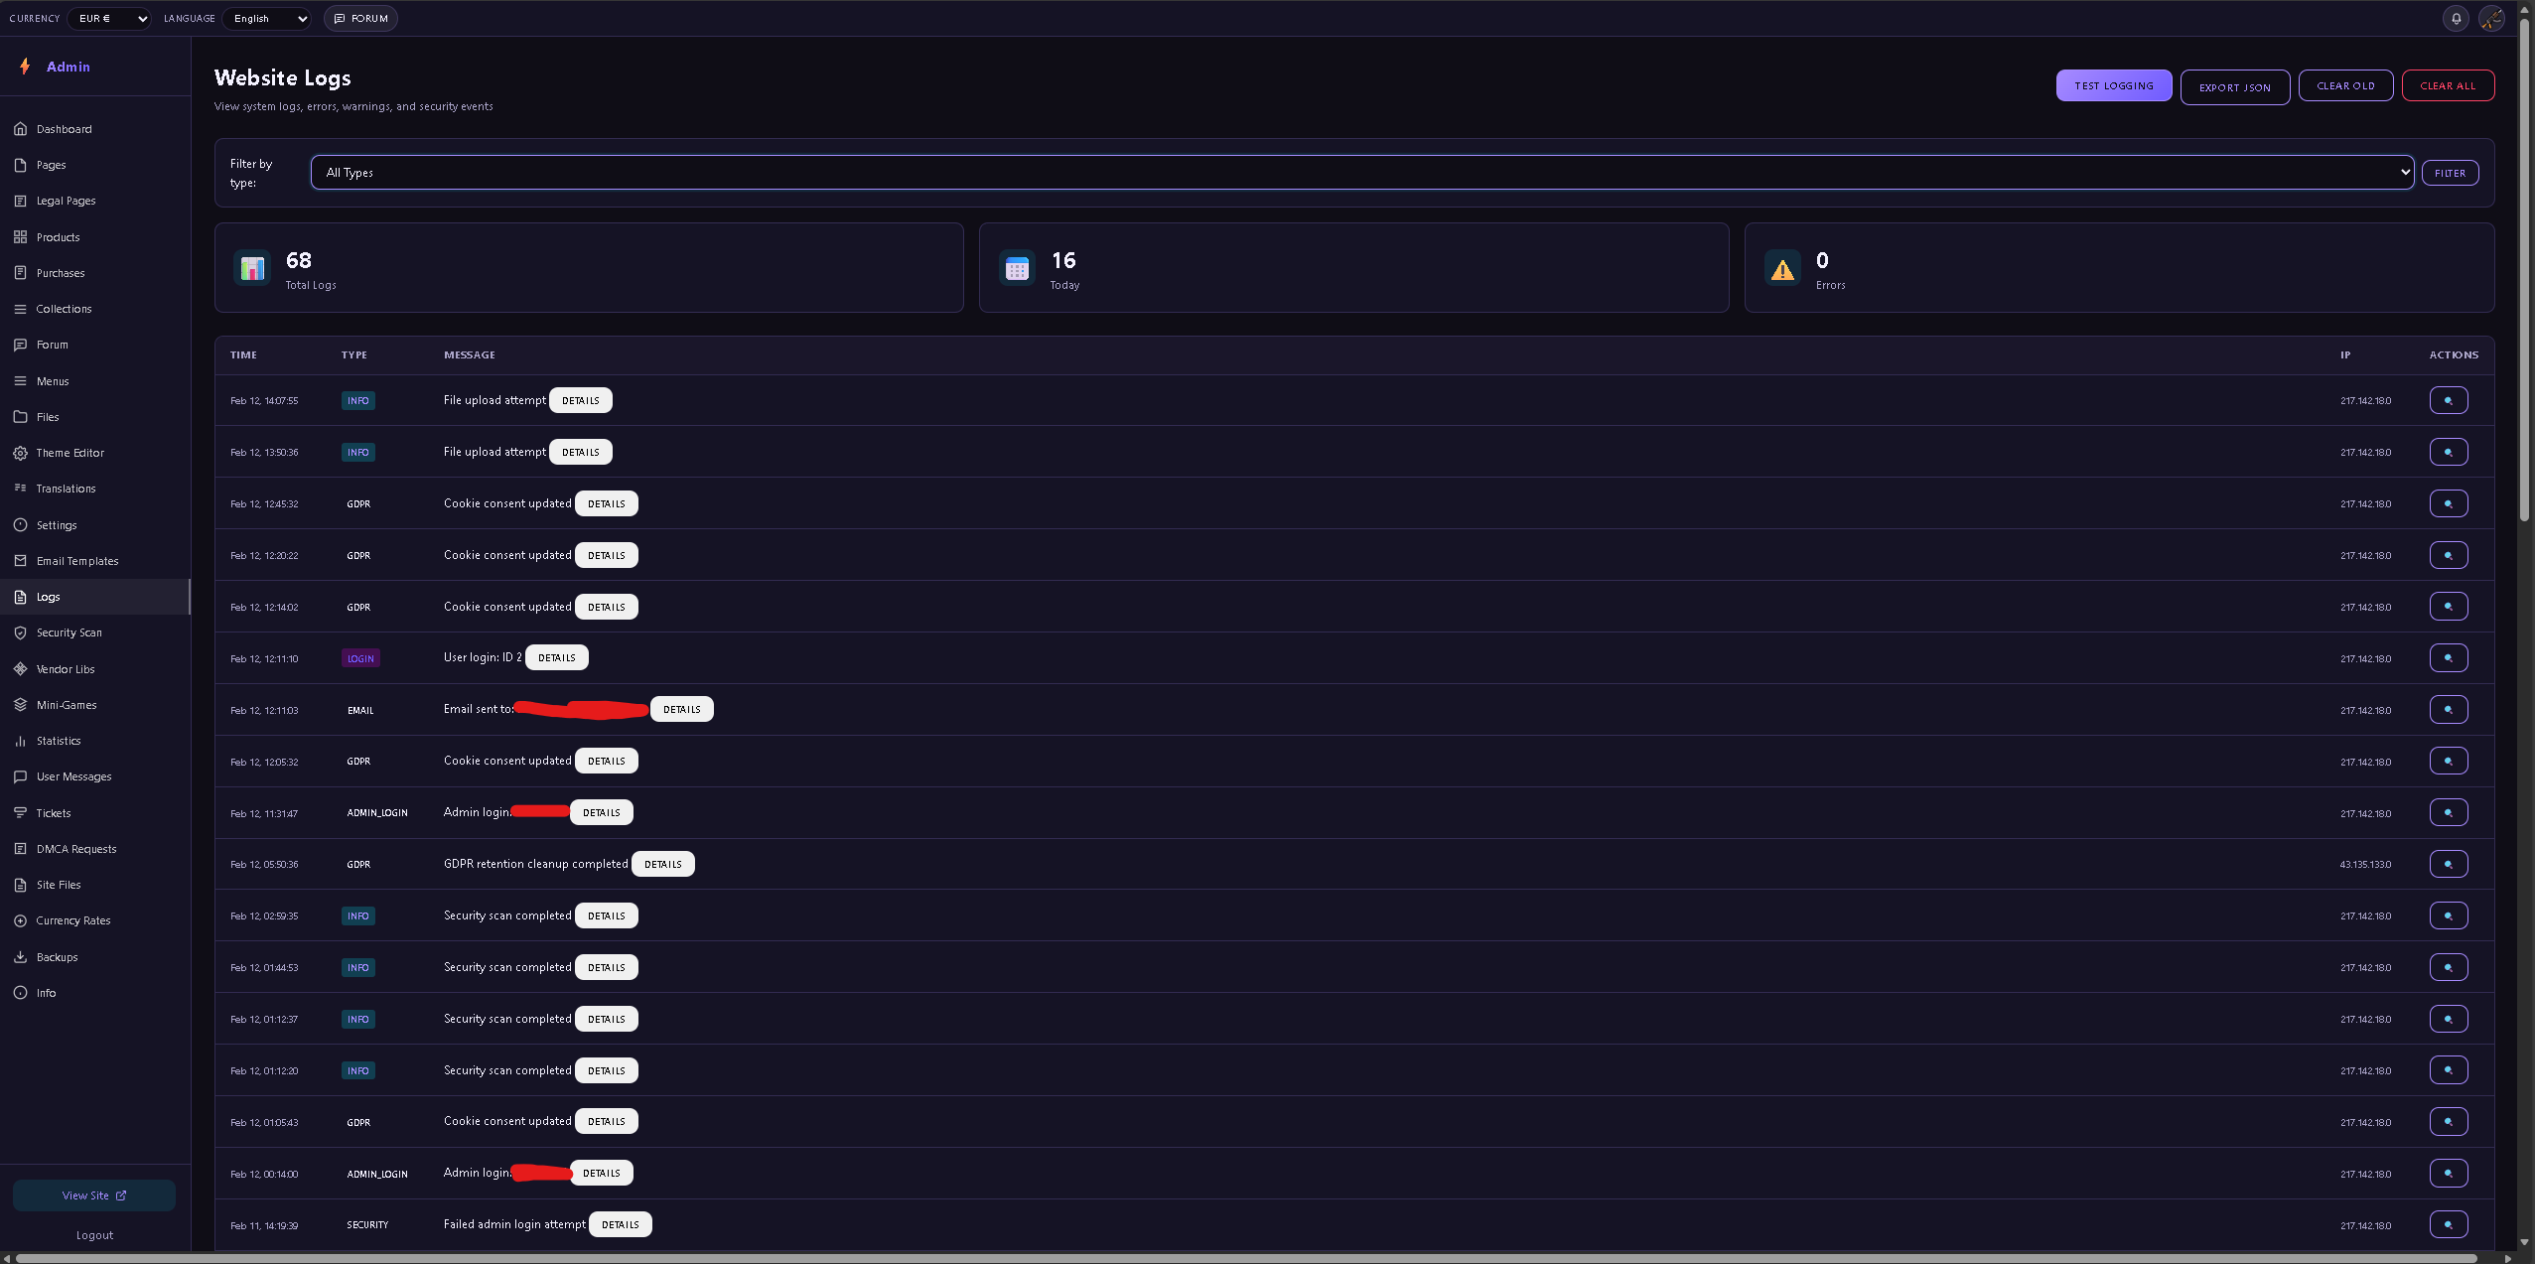Open DETAILS for the GDPR retention cleanup entry

[661, 864]
